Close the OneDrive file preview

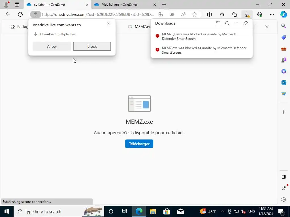[267, 27]
